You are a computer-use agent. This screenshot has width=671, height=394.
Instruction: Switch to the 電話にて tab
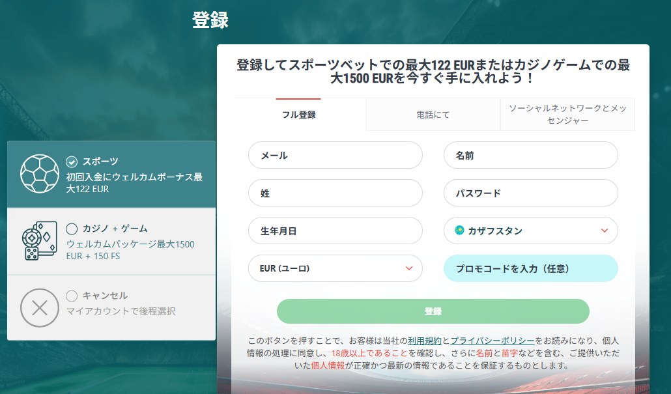[x=433, y=115]
